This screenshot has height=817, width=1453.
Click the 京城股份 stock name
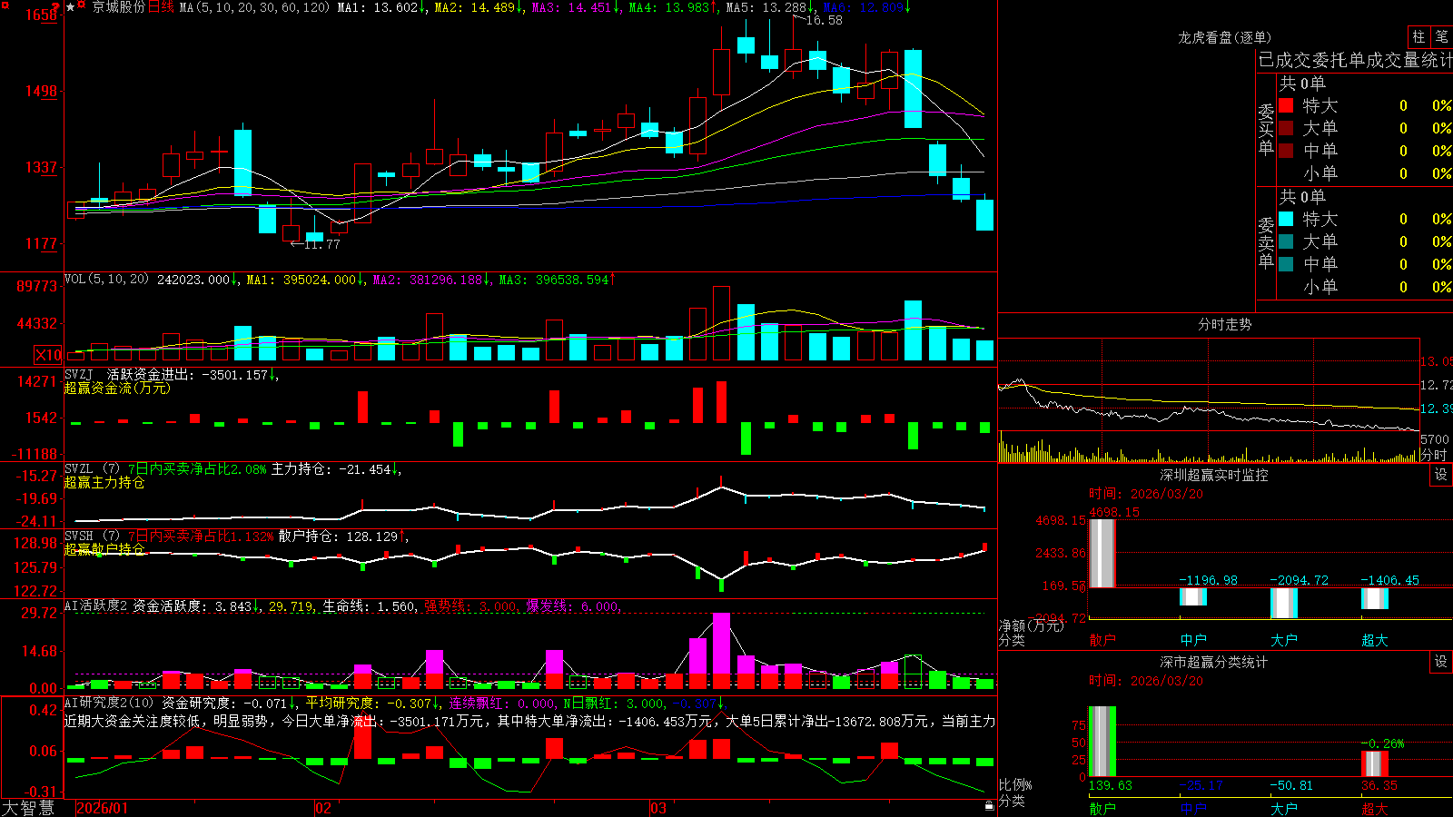pyautogui.click(x=118, y=7)
